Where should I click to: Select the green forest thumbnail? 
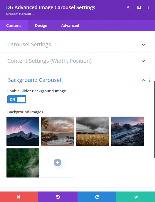pos(23,163)
